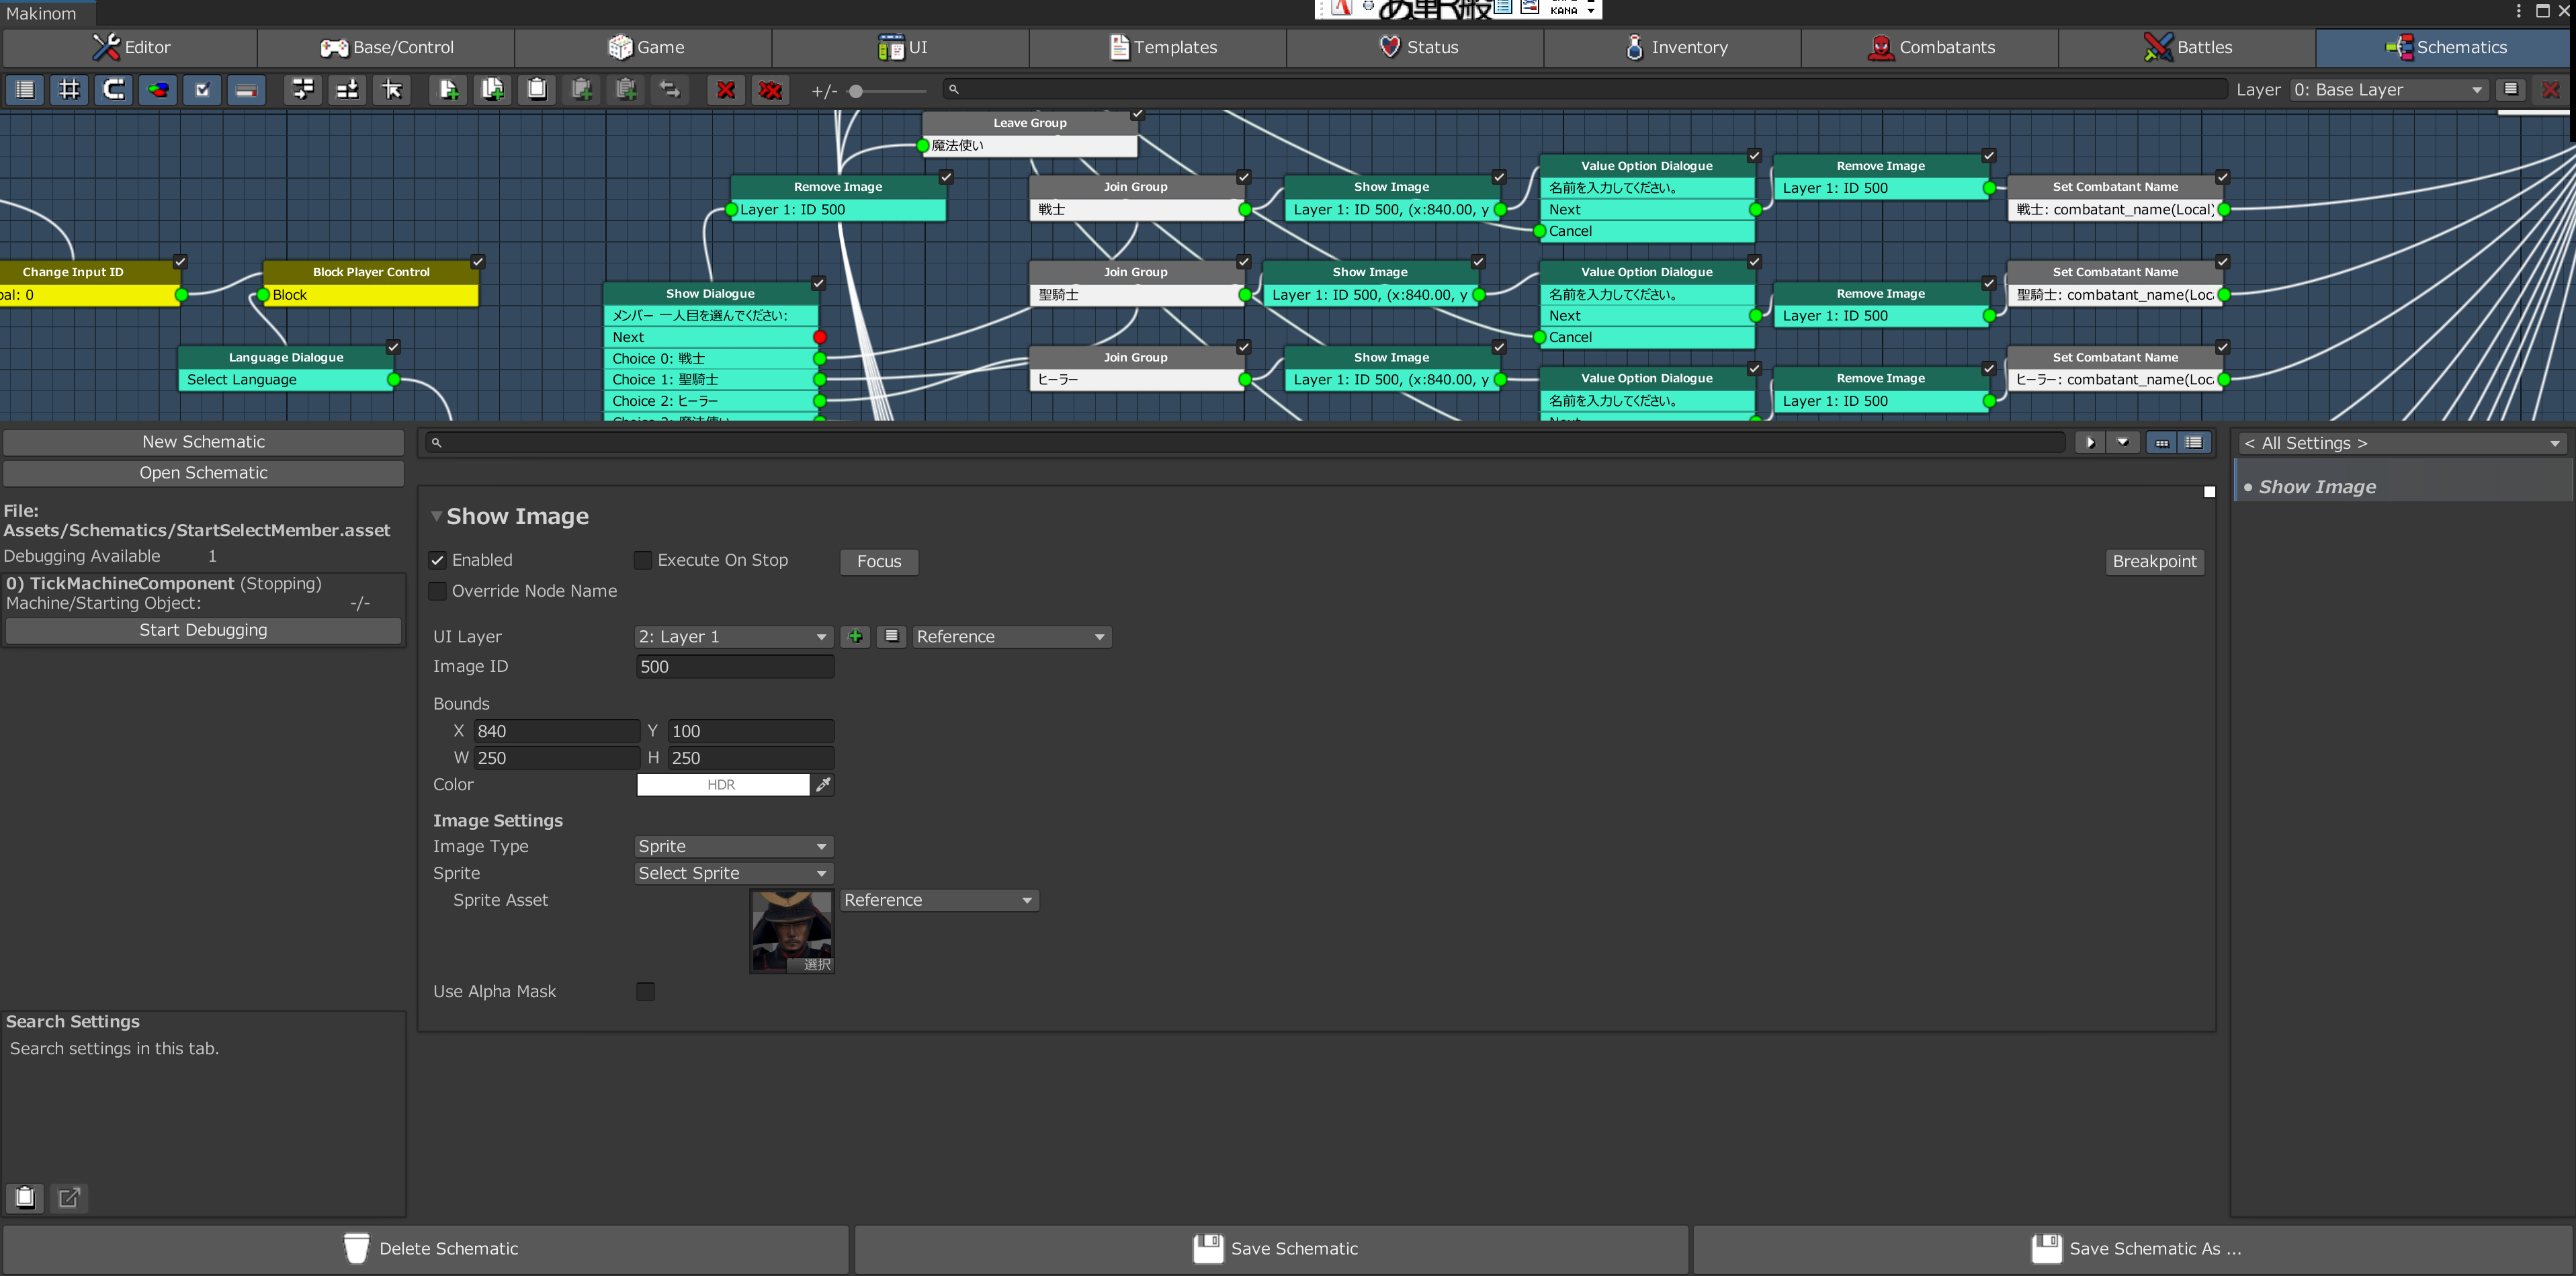The width and height of the screenshot is (2576, 1276).
Task: Click the node colors icon
Action: pos(158,90)
